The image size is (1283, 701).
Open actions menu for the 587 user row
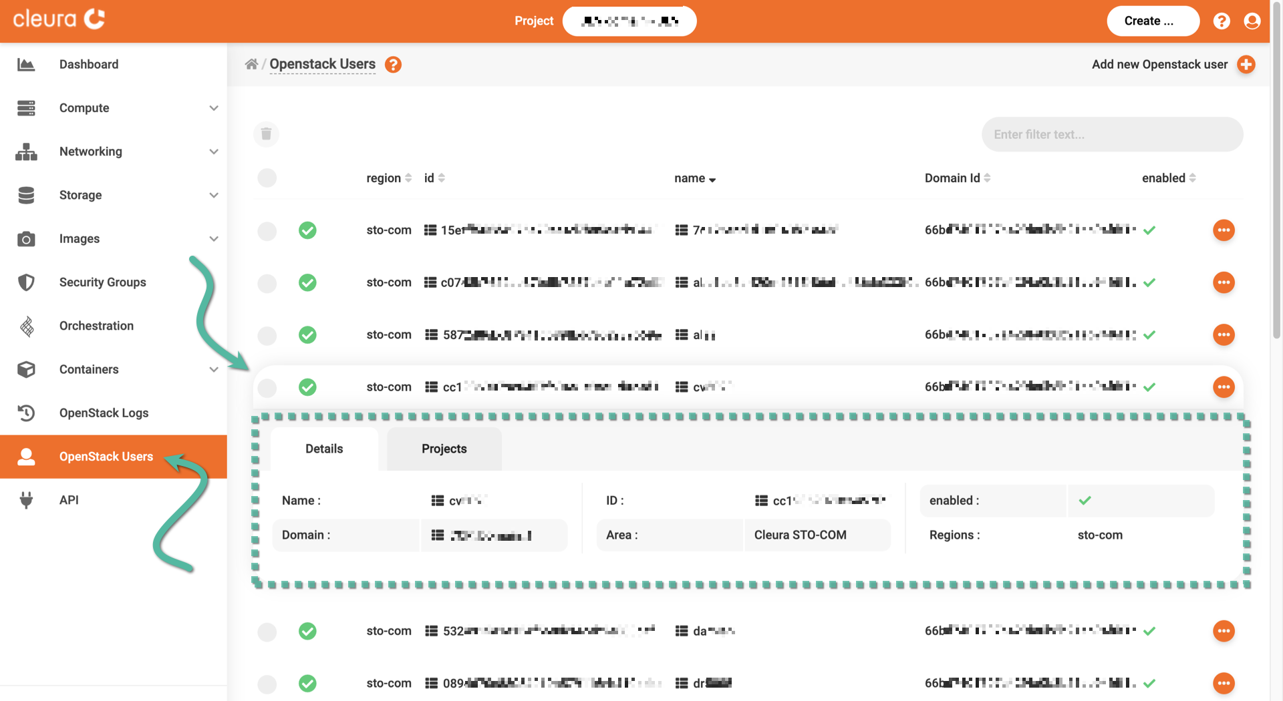coord(1224,334)
